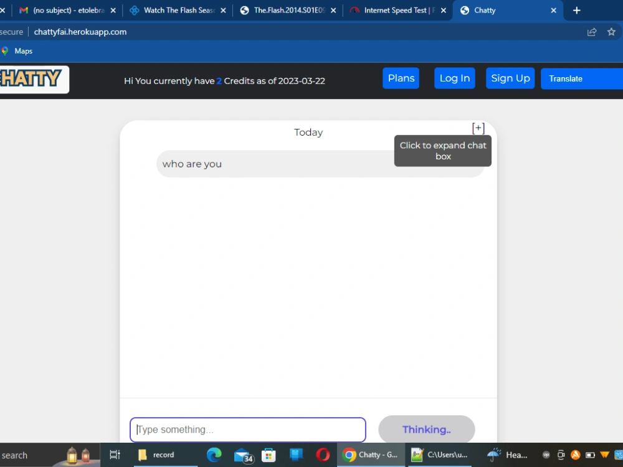Open the Translate dropdown
Screen dimensions: 623x467
[582, 78]
